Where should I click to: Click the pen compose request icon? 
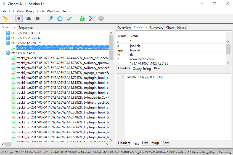pos(50,19)
